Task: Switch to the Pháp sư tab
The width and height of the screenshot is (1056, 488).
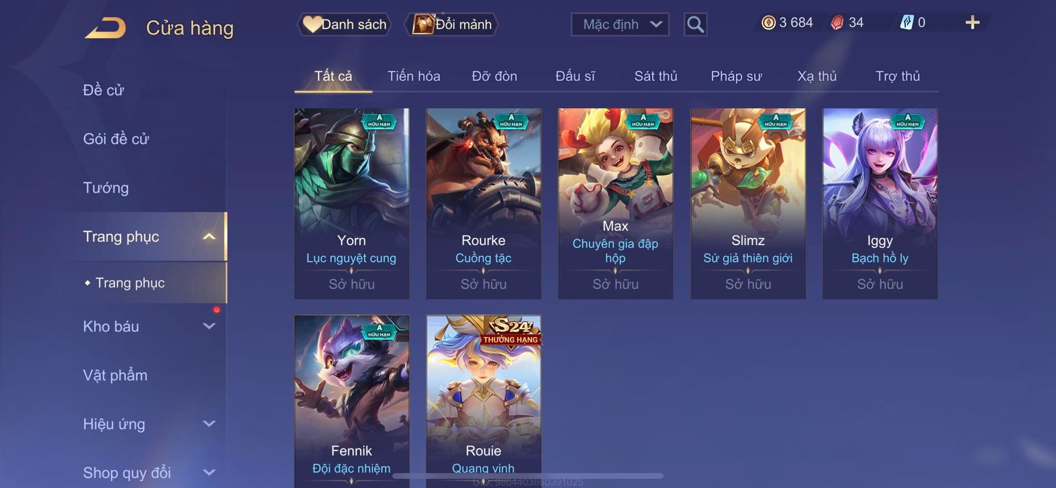Action: 736,76
